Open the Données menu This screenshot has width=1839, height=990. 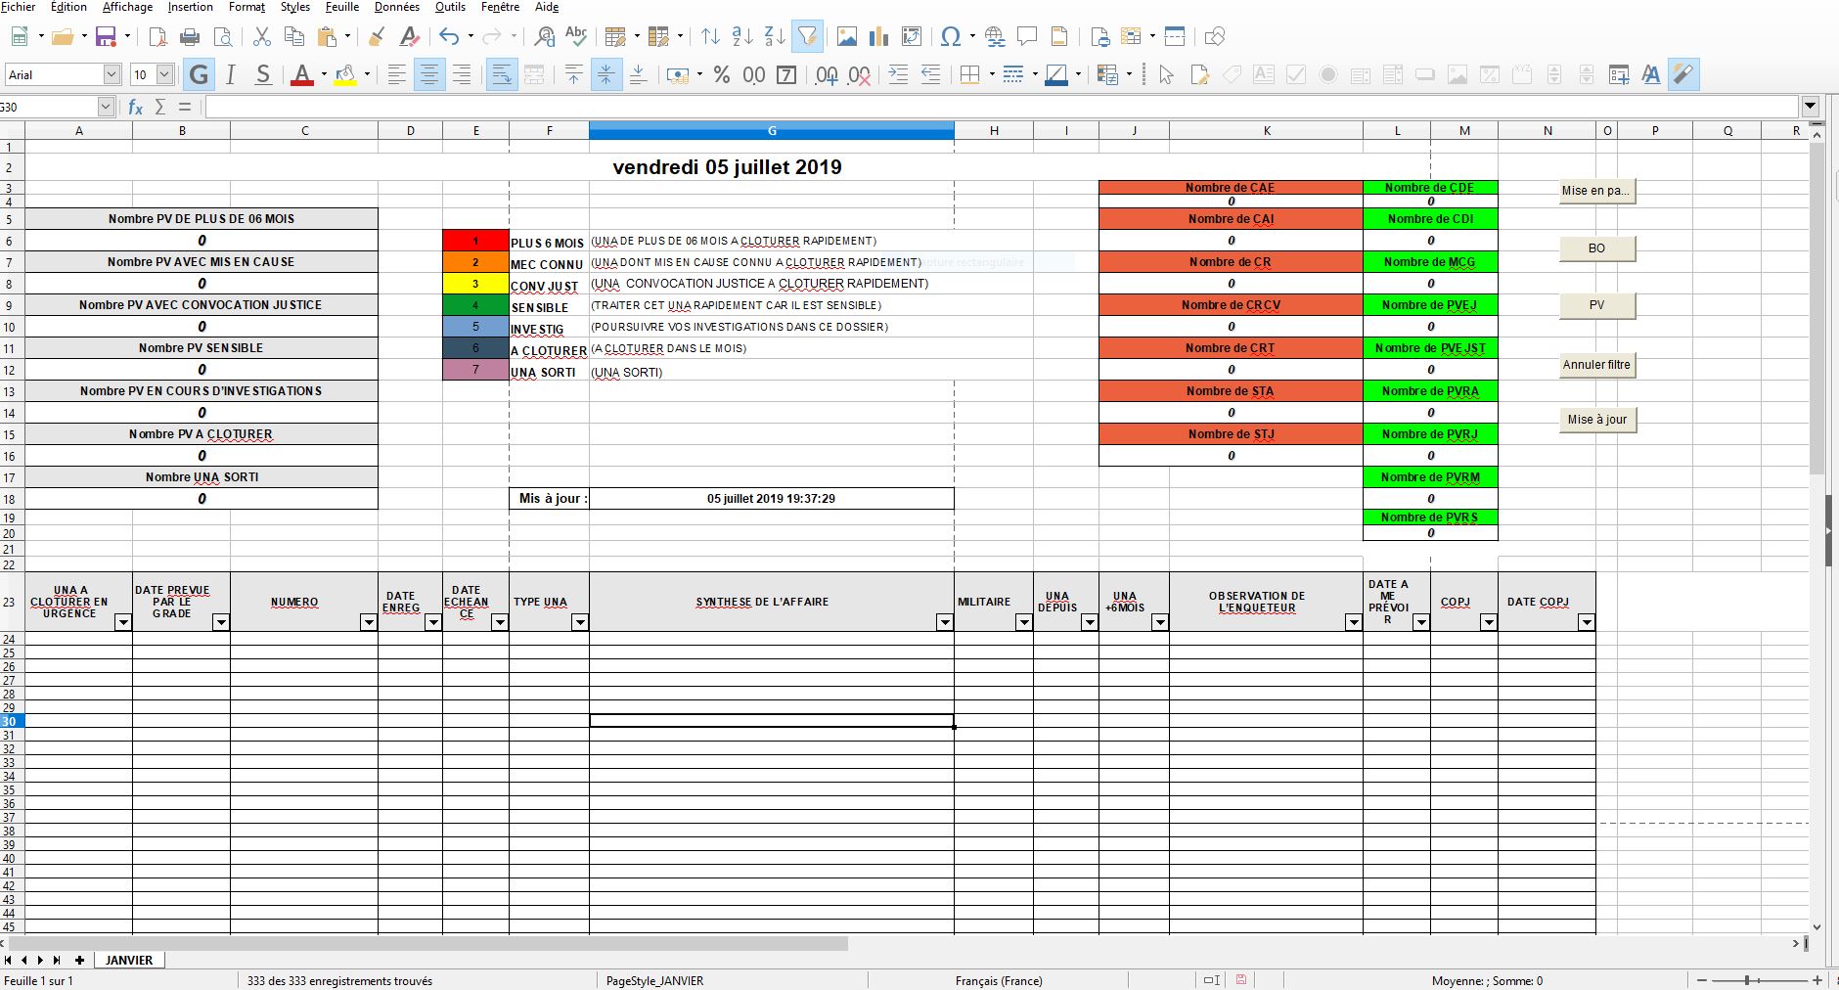point(396,7)
